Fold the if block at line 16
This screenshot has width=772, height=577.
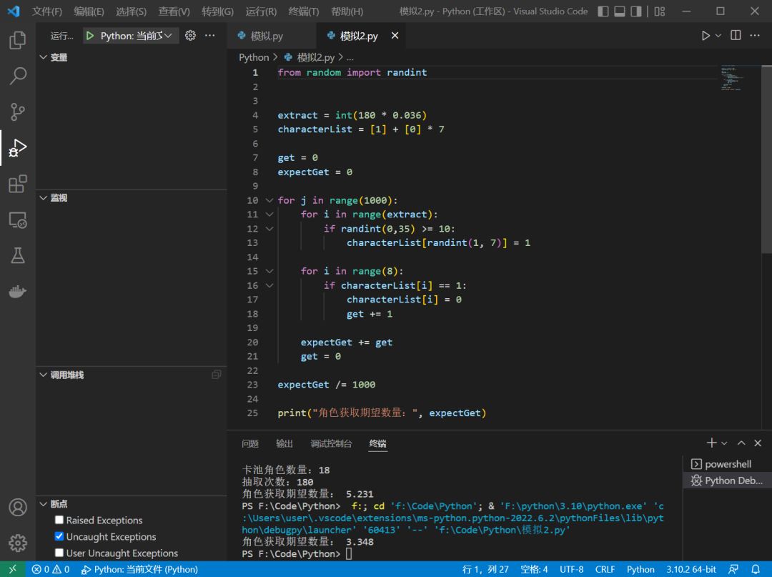[x=269, y=285]
